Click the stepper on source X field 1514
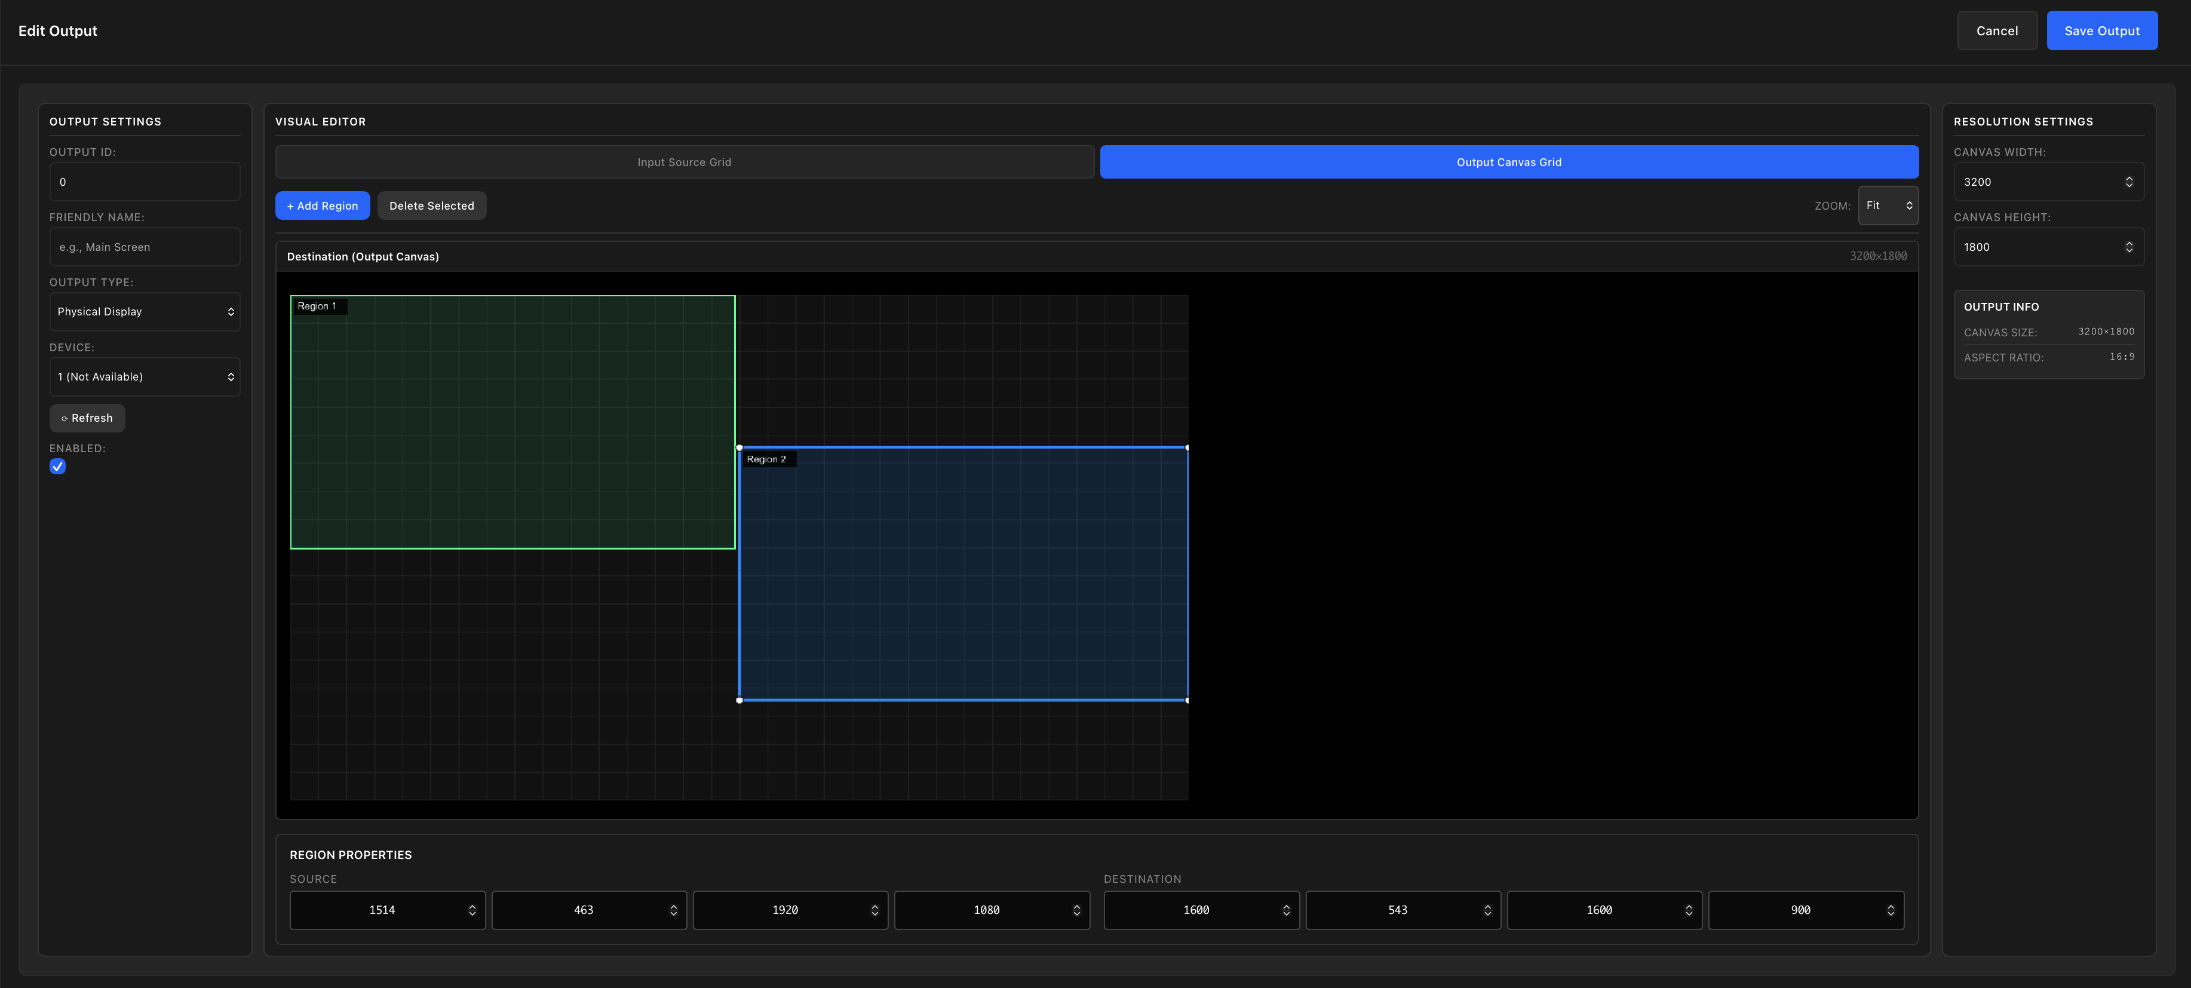 point(473,910)
